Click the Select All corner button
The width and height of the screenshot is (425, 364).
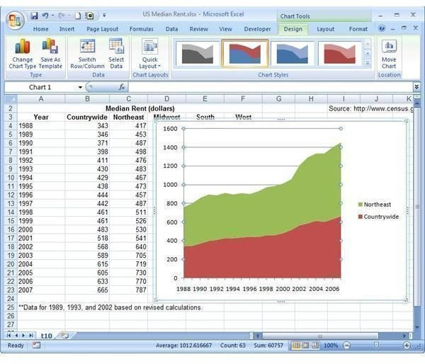tap(11, 99)
